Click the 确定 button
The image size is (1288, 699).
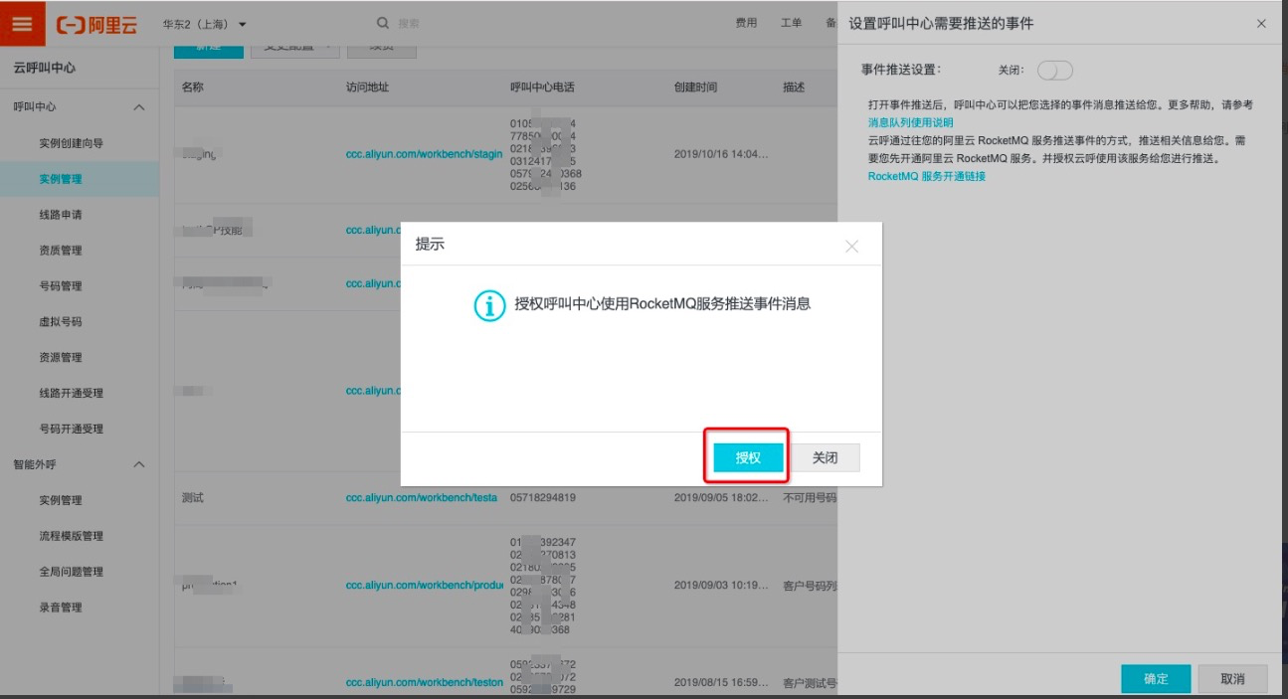tap(1156, 679)
